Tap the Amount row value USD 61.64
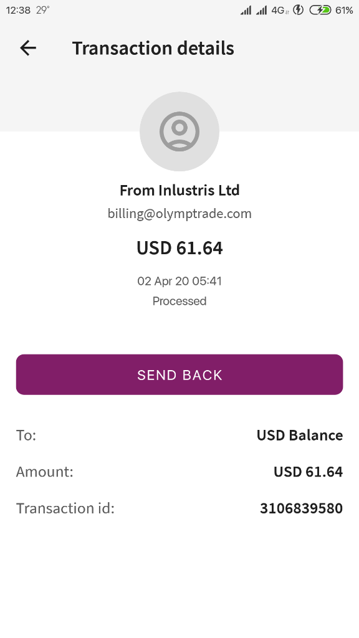This screenshot has width=359, height=638. tap(308, 472)
